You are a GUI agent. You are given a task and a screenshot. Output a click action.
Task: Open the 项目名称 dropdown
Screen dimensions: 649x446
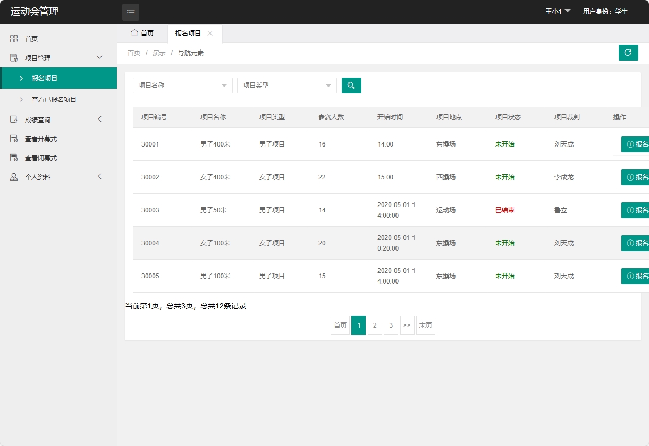[x=182, y=85]
